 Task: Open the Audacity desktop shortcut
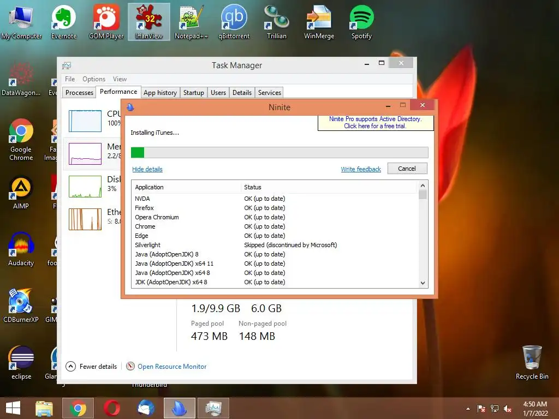(21, 249)
